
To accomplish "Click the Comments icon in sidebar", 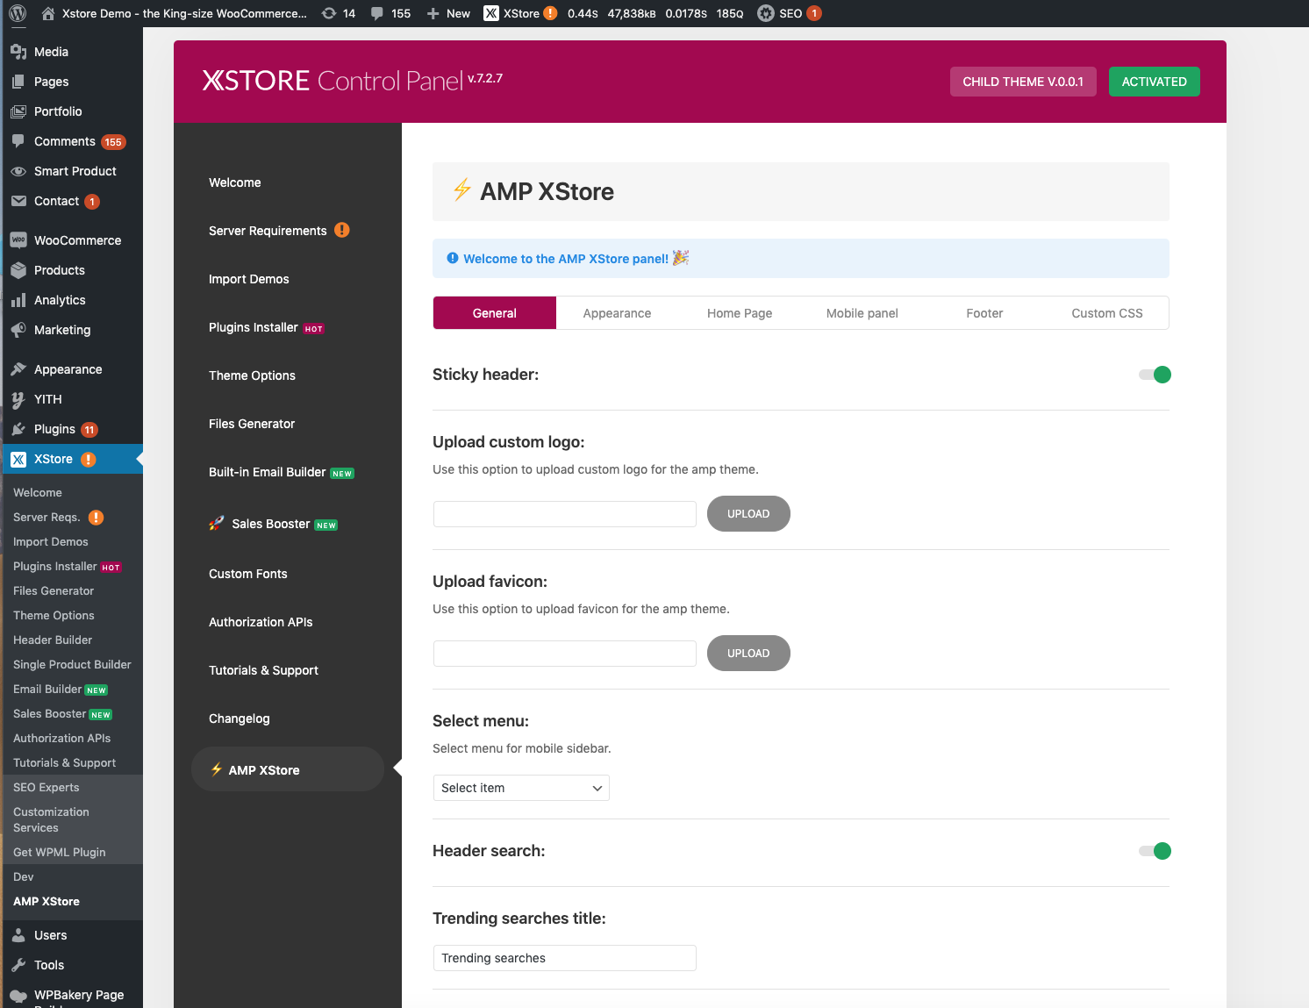I will tap(18, 141).
